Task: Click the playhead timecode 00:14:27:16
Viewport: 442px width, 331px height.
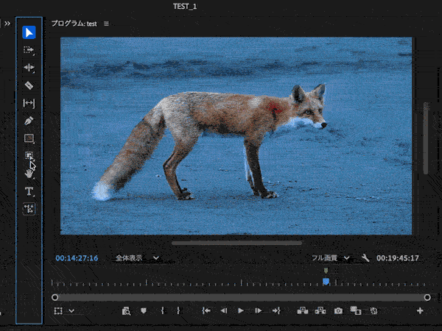Action: click(x=77, y=258)
